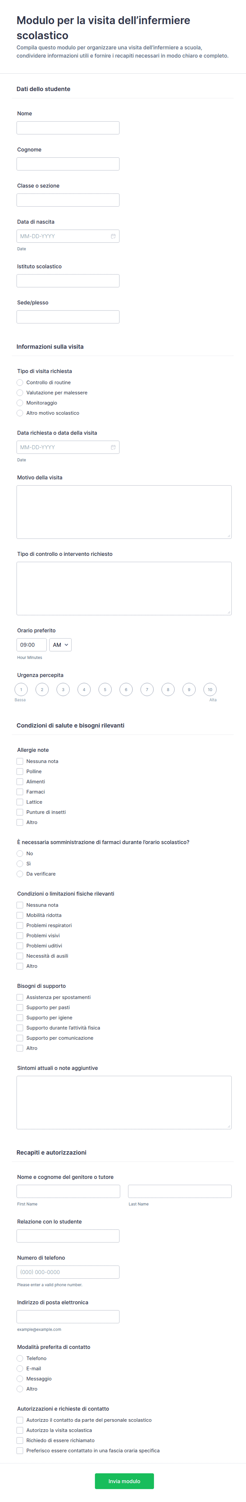Image resolution: width=246 pixels, height=1502 pixels.
Task: Click into 'Motivo della visita' text area
Action: point(124,512)
